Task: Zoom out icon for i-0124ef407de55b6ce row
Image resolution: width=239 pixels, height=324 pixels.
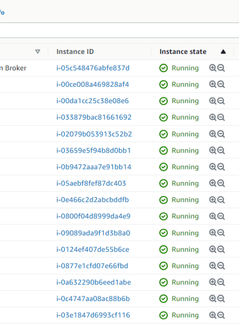Action: pos(221,249)
